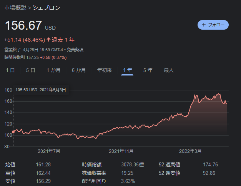The image size is (241, 186).
Task: Click the 105.53 USD chart tooltip
Action: coord(41,90)
